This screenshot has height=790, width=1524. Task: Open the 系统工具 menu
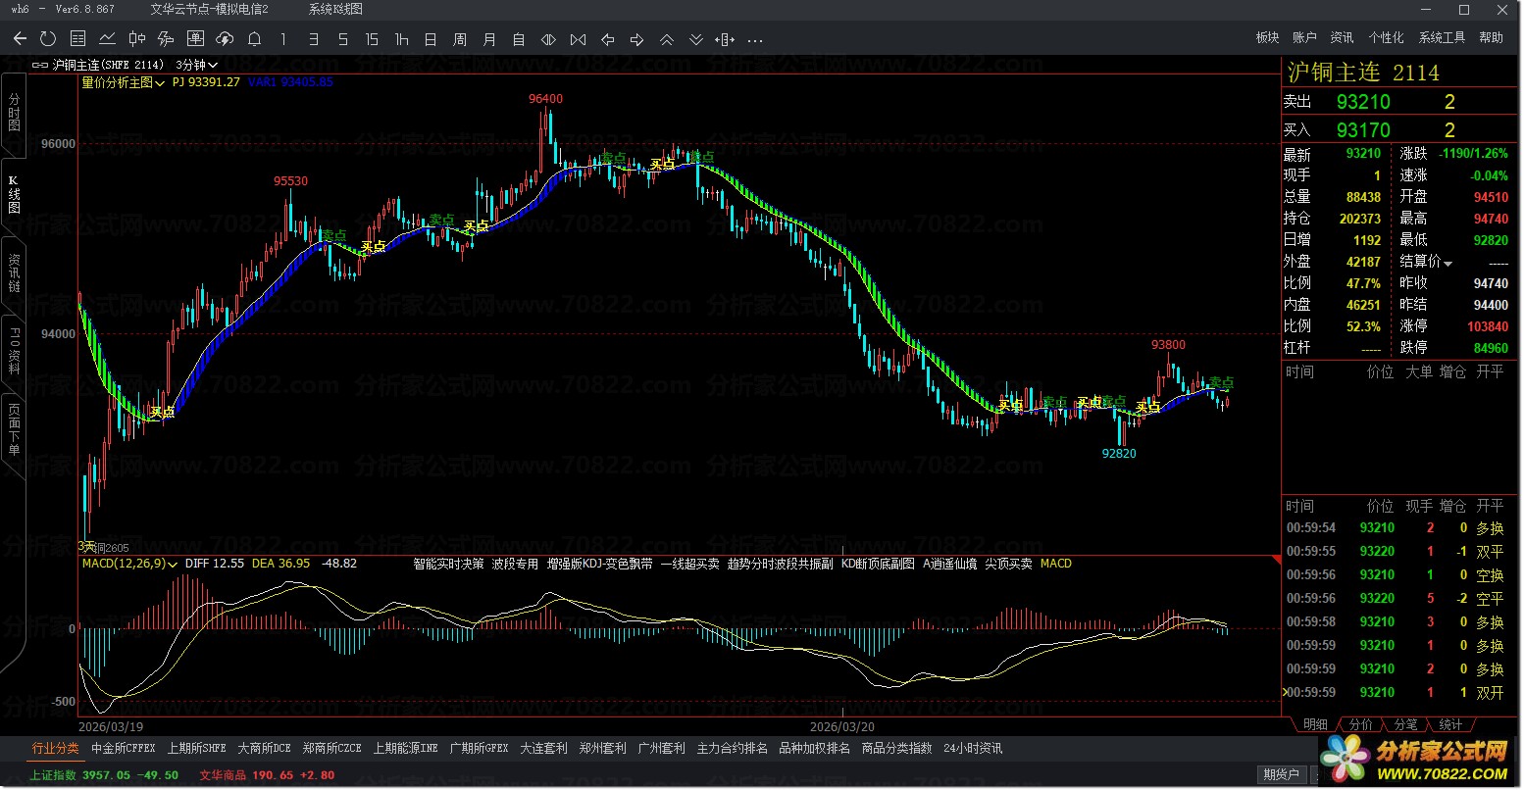pyautogui.click(x=1442, y=38)
